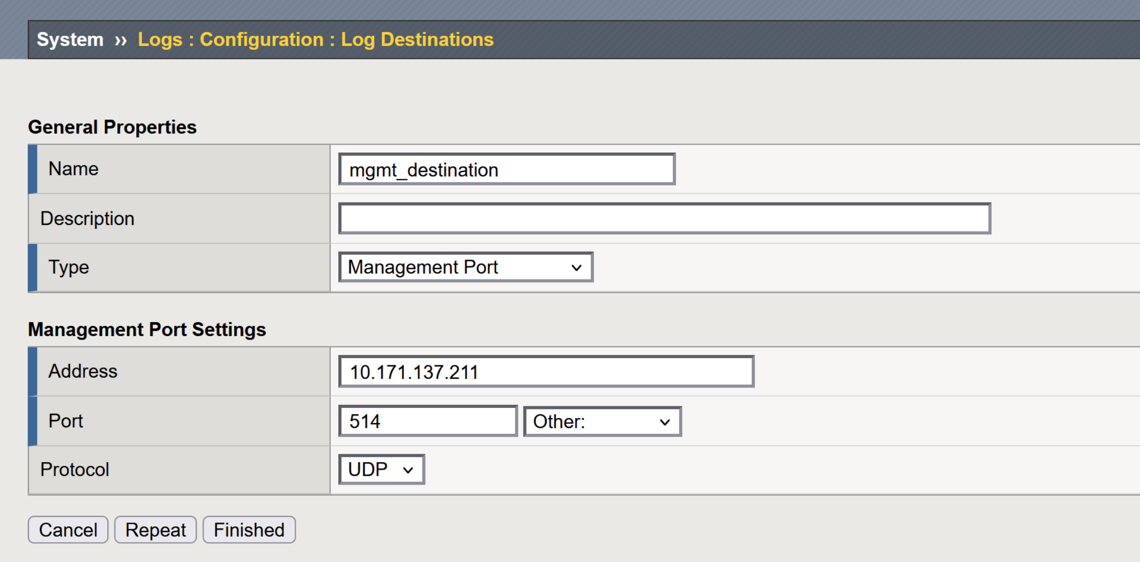The image size is (1140, 562).
Task: Submit the form with the Finished button
Action: pyautogui.click(x=249, y=530)
